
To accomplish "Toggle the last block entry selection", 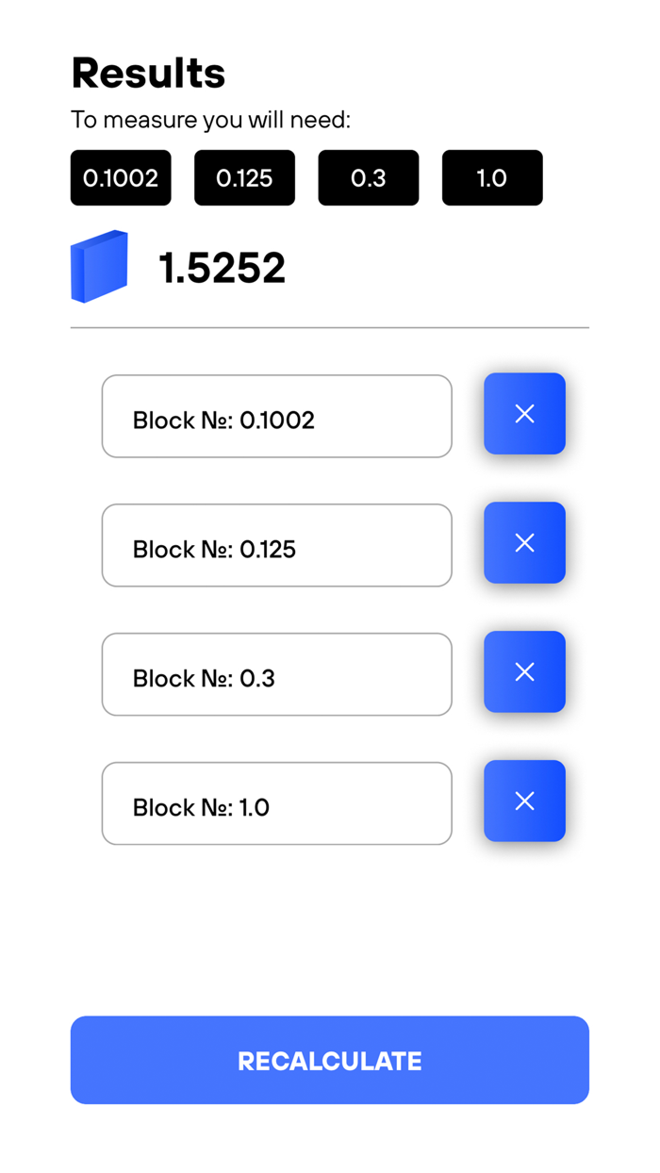I will [276, 803].
